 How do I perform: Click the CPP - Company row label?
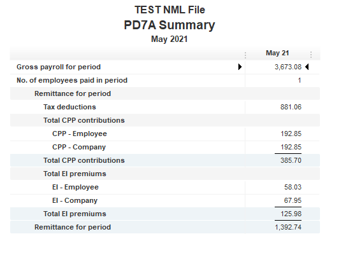[x=79, y=147]
